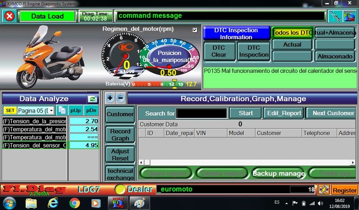Open File Explorer from taskbar
This screenshot has height=210, width=359.
(x=31, y=203)
